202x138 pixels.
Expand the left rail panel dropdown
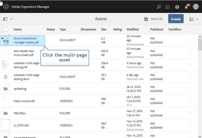tap(8, 19)
